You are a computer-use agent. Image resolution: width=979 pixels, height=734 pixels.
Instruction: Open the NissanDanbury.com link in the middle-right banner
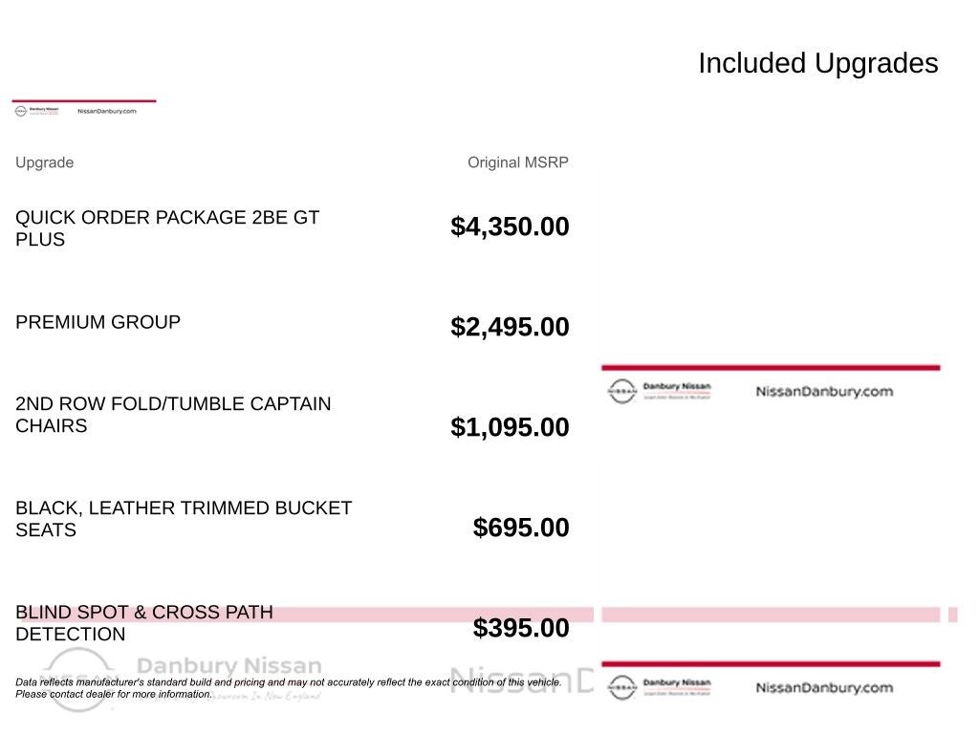(x=823, y=391)
